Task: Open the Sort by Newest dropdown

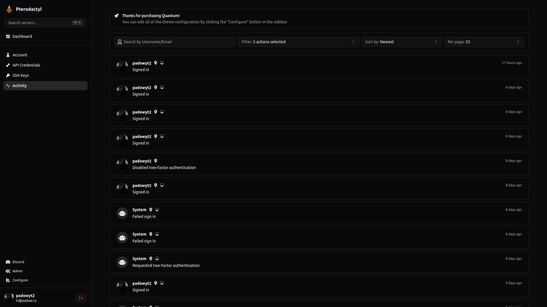Action: 401,42
